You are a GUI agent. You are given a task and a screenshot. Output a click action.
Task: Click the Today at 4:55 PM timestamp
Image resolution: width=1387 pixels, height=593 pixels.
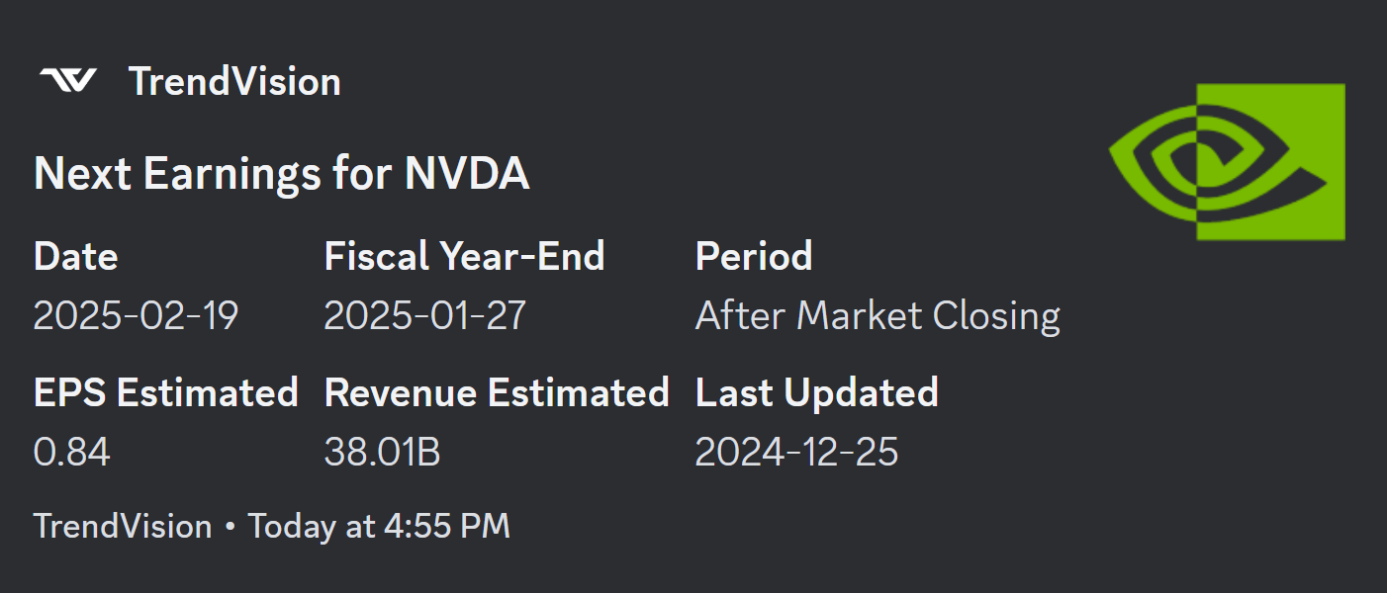[379, 526]
